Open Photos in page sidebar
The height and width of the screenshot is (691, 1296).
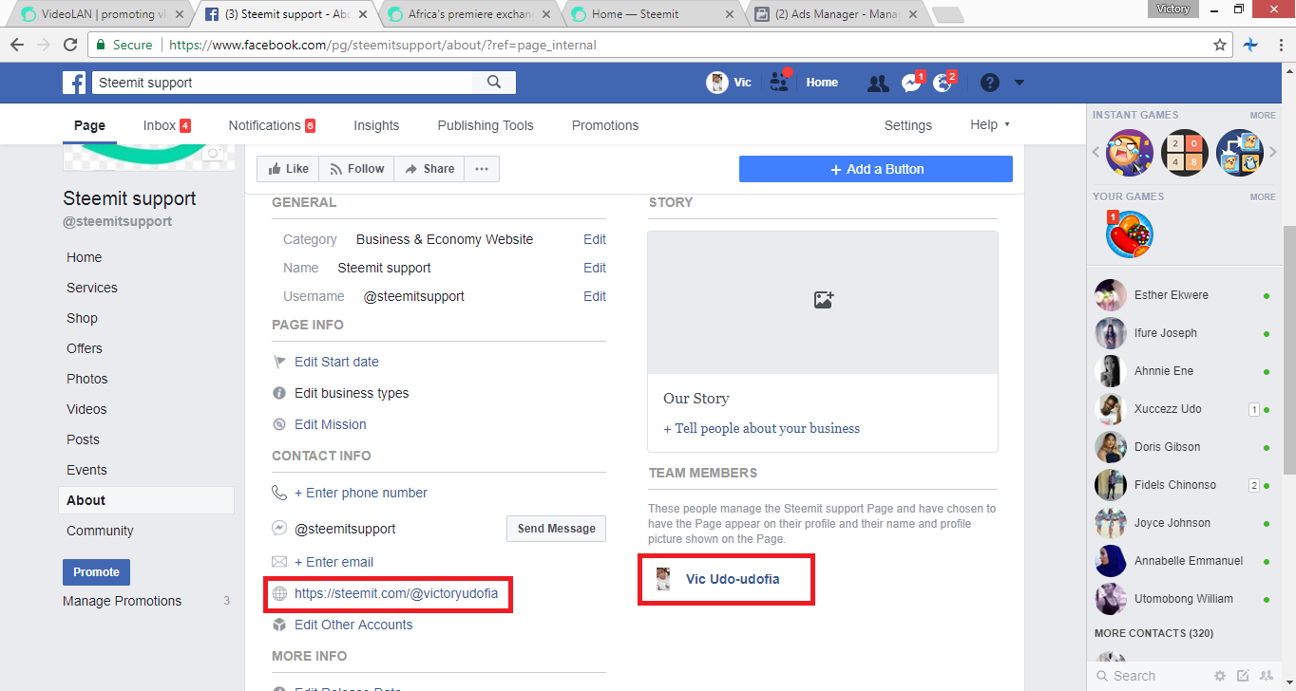coord(87,379)
